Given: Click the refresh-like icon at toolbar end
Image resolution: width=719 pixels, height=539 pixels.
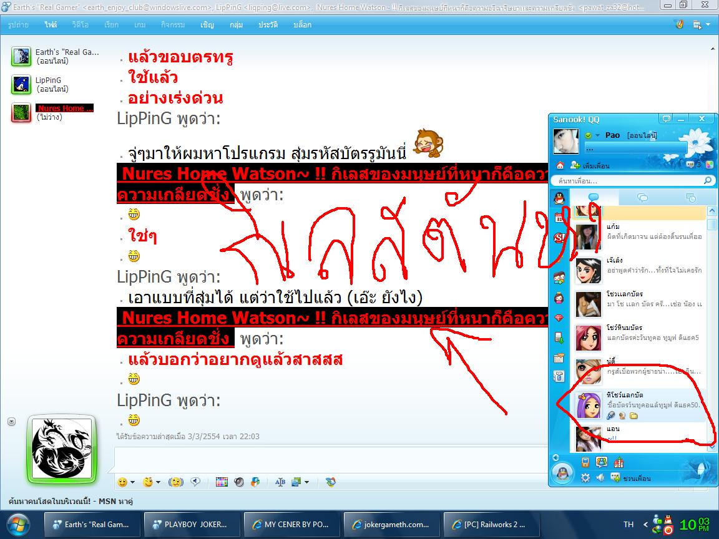Looking at the screenshot, I should 331,482.
